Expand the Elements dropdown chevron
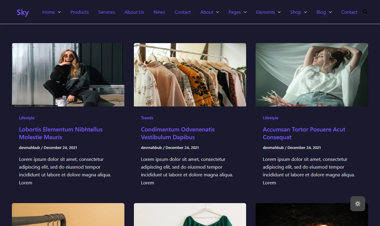Viewport: 380px width, 226px height. point(279,12)
